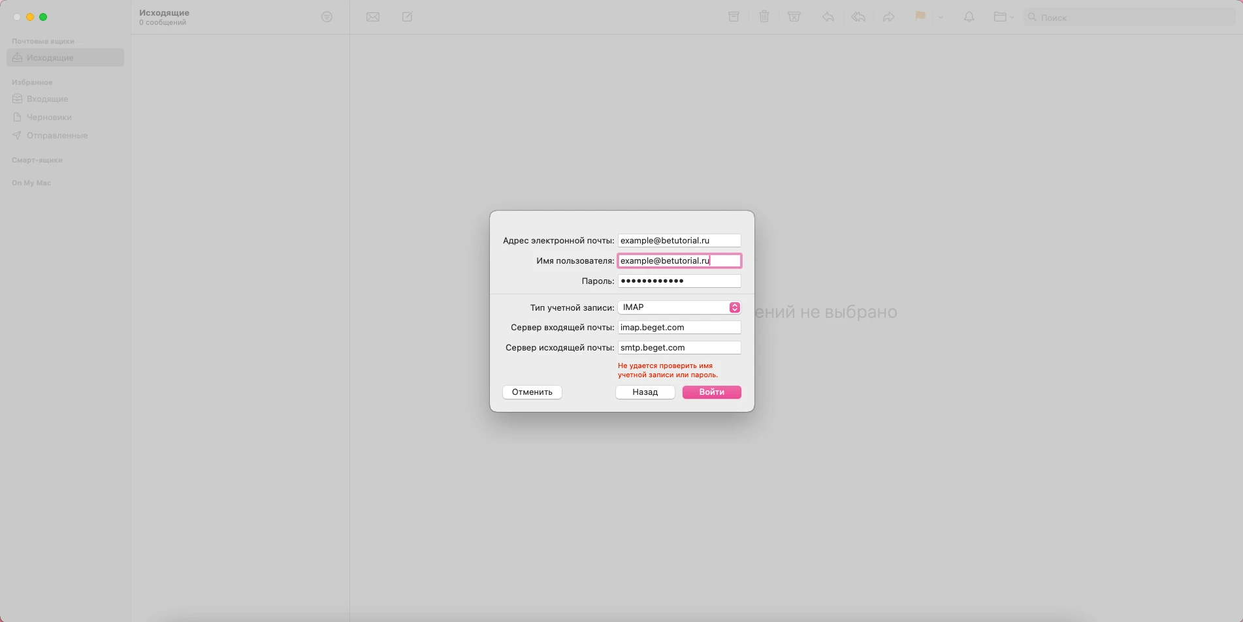
Task: Click the Junk mail icon
Action: [794, 17]
